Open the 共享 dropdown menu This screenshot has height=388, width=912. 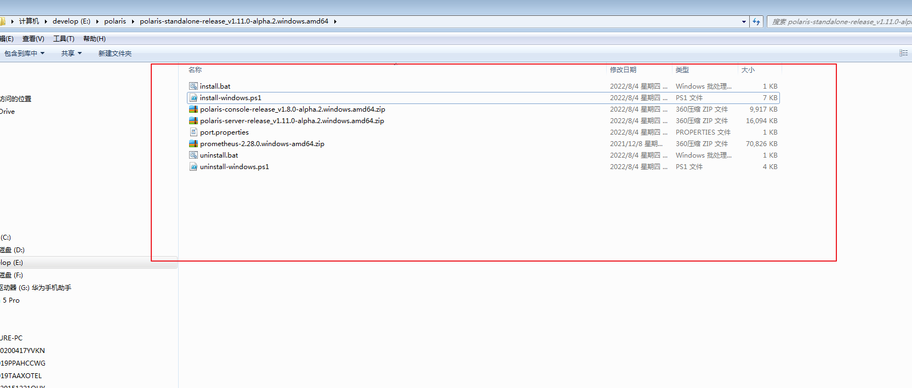tap(71, 54)
